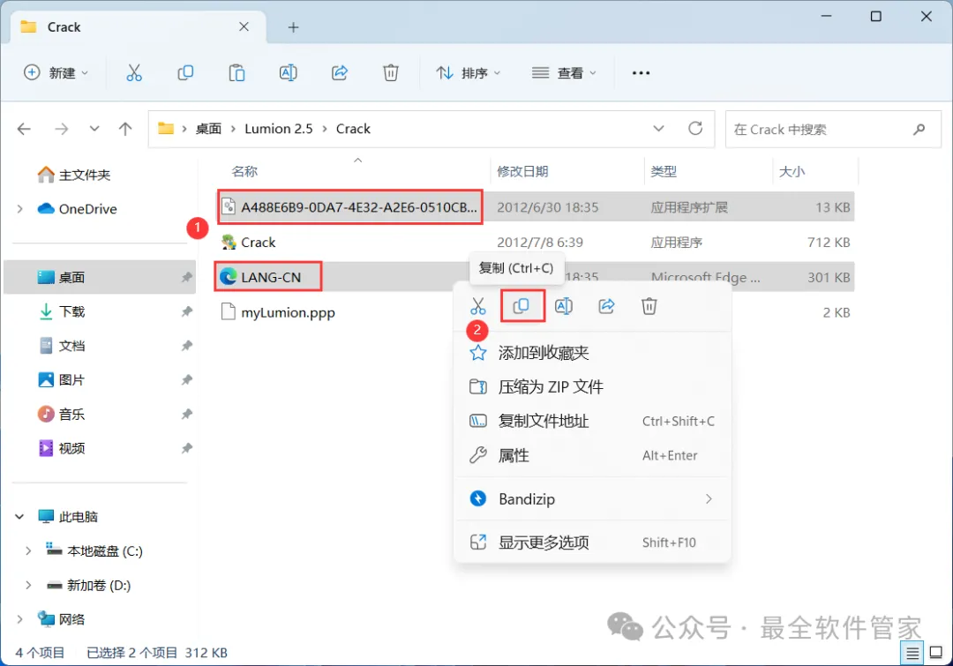
Task: Expand 本地磁盘 (C:) node
Action: pos(28,551)
